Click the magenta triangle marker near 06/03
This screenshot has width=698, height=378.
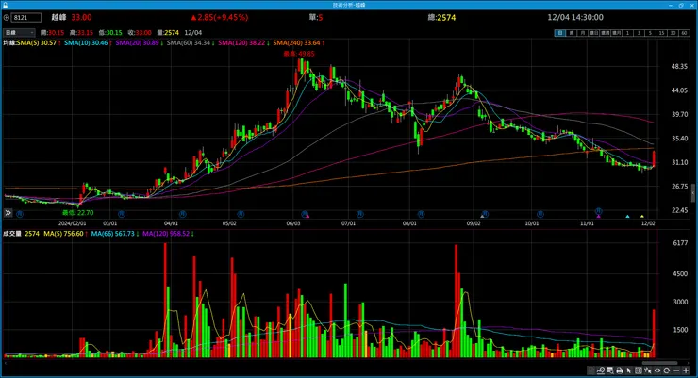click(x=307, y=216)
